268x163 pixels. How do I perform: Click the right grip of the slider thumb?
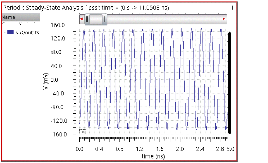coord(104,19)
